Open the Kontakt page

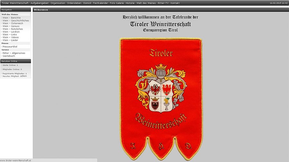tap(175, 3)
